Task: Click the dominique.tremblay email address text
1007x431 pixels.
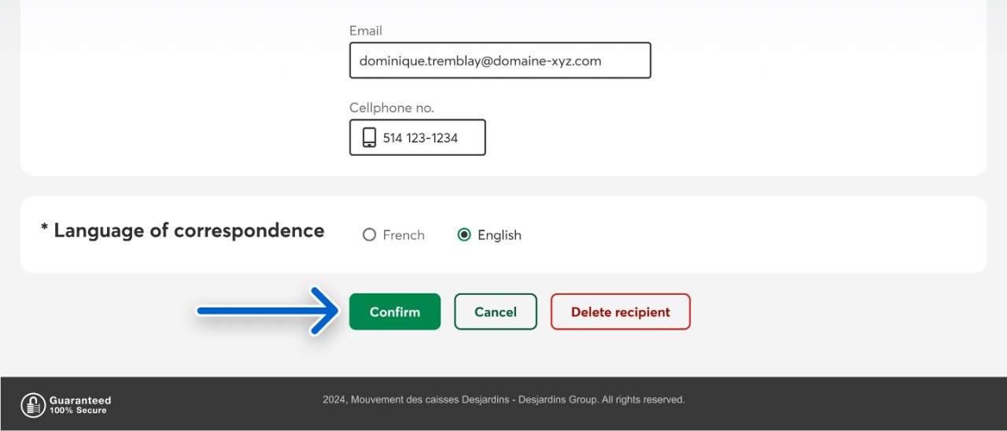Action: pos(480,61)
